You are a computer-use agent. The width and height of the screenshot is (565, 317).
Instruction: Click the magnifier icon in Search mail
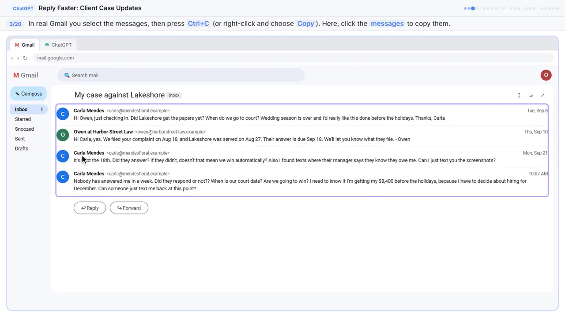(67, 75)
